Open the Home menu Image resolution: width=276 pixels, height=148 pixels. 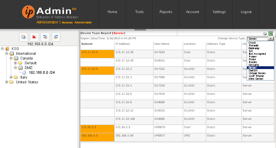click(112, 12)
